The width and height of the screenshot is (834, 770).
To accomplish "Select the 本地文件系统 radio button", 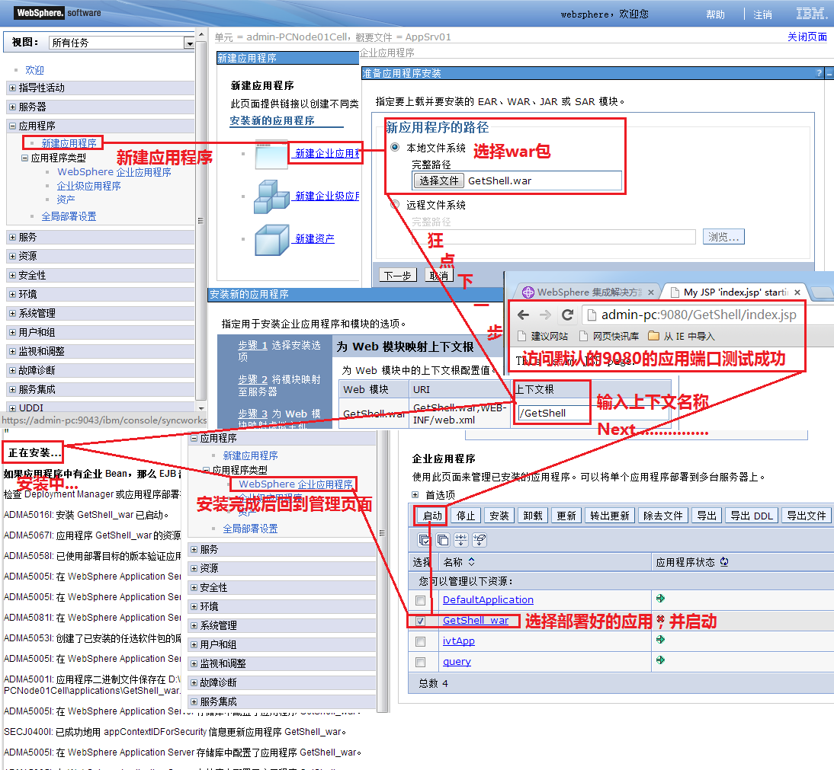I will pos(395,147).
